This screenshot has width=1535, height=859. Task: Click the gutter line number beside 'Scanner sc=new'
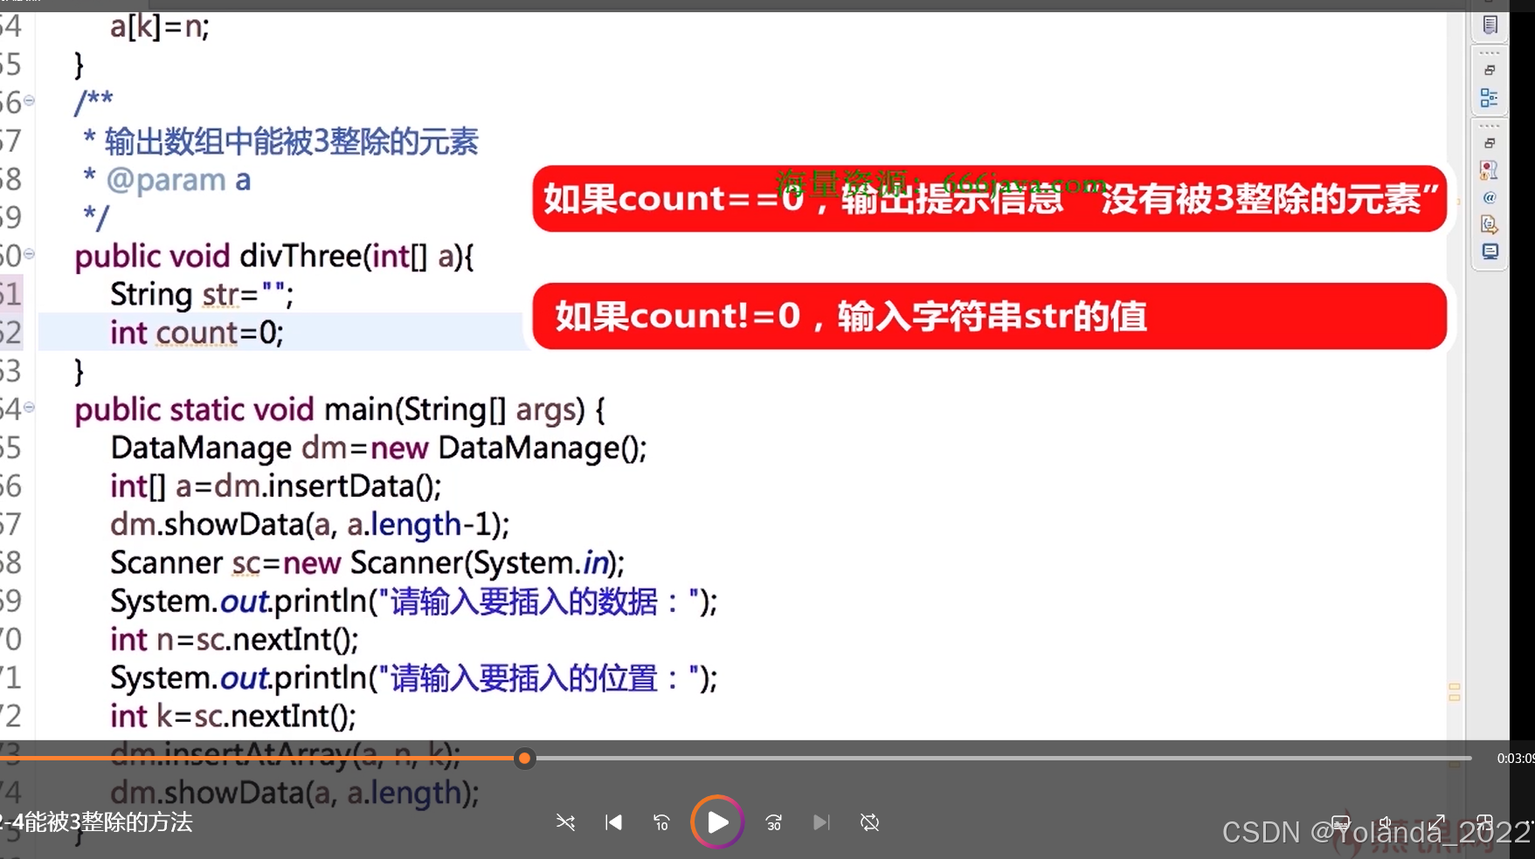[10, 563]
